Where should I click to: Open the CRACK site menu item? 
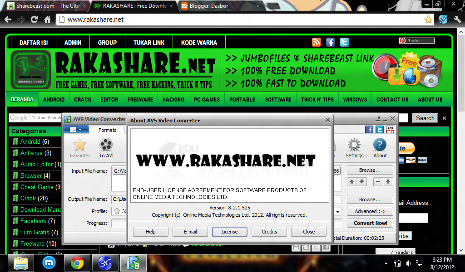(x=83, y=99)
